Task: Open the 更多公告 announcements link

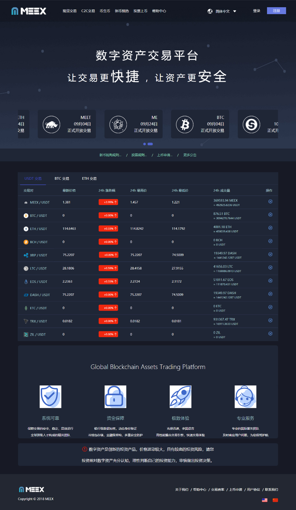Action: point(190,155)
